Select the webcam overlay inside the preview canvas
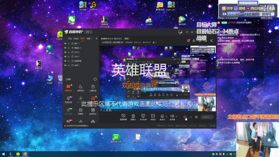The height and width of the screenshot is (157, 279). pos(207,103)
